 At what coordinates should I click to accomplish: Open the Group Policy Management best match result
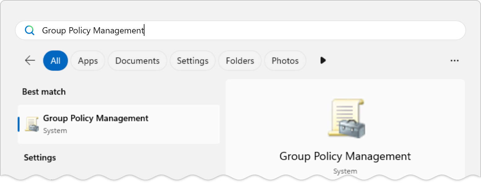tap(119, 124)
